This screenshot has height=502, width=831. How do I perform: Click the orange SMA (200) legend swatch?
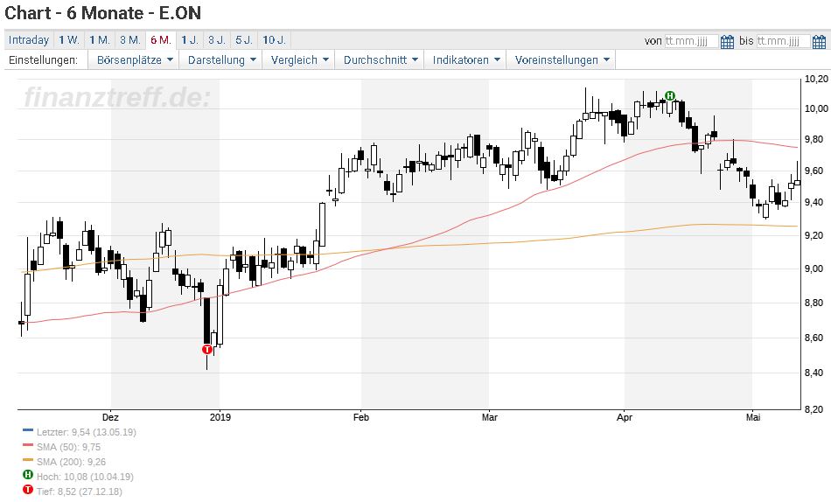28,461
